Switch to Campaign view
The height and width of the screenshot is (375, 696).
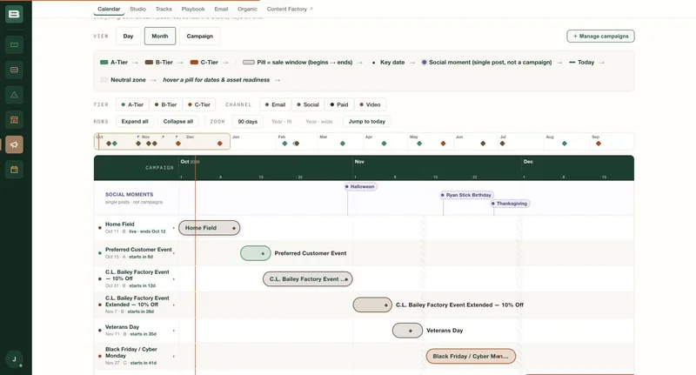pyautogui.click(x=200, y=37)
